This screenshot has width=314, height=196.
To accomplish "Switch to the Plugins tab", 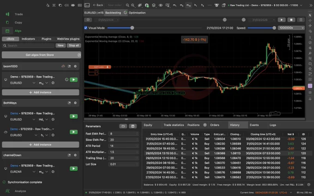I will coord(46,39).
